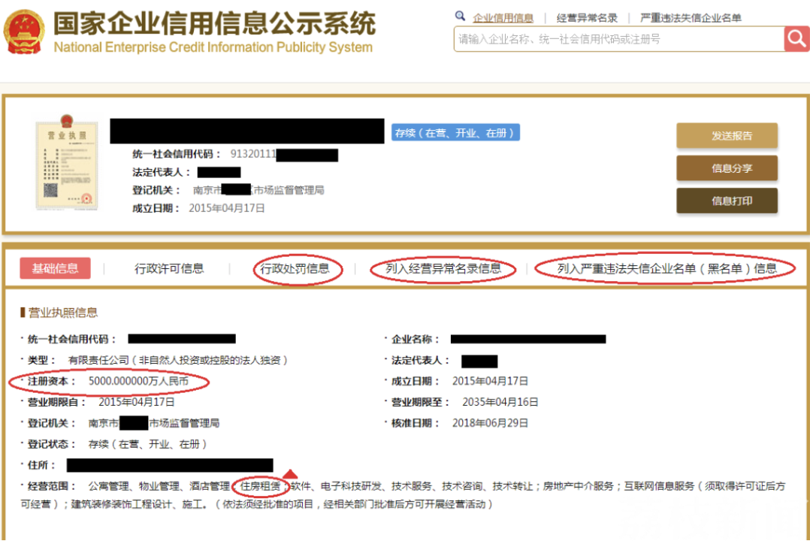The height and width of the screenshot is (547, 810).
Task: Select the 严重违法失信企业名单 search category
Action: (691, 18)
